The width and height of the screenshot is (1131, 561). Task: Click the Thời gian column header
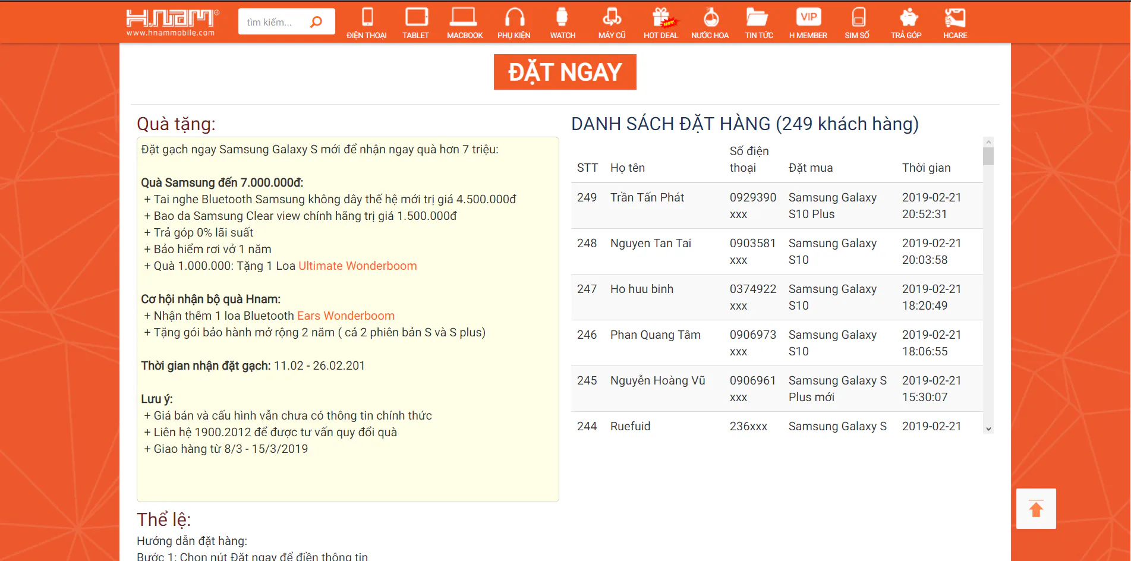927,168
